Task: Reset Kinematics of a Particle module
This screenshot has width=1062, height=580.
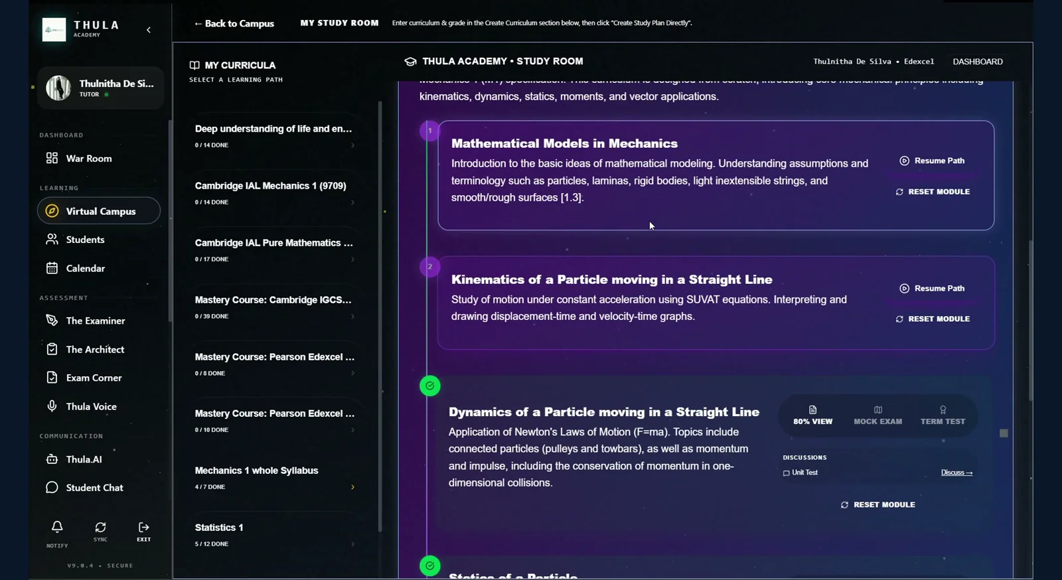Action: coord(933,319)
